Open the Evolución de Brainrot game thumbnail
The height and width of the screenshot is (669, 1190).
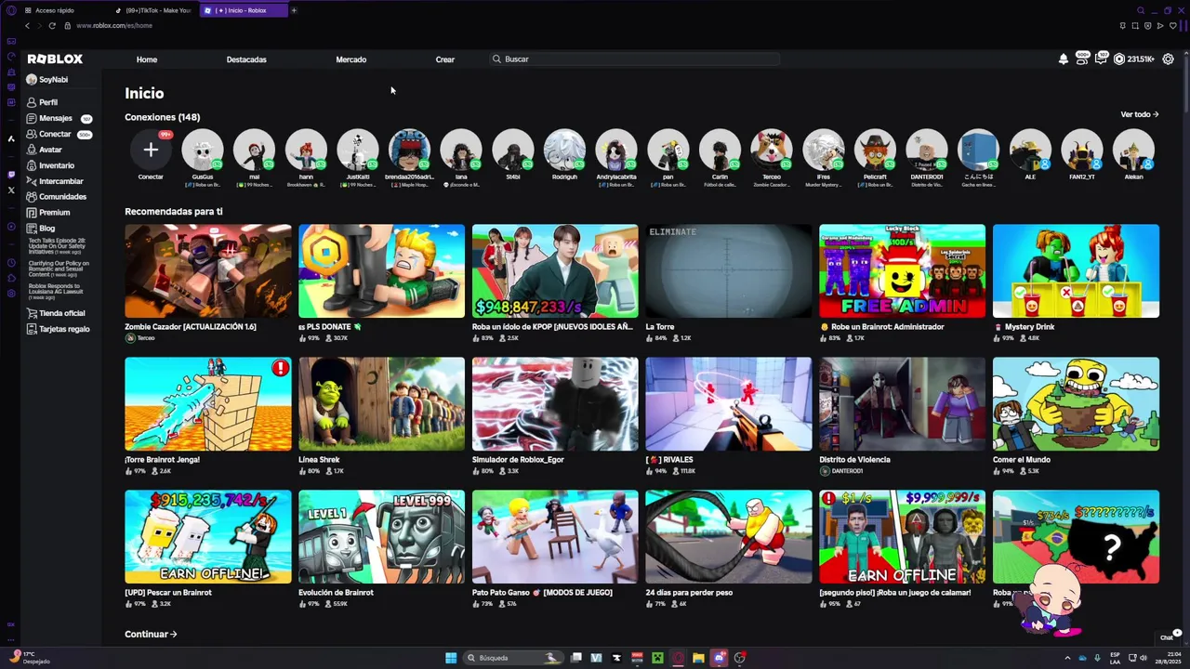381,537
